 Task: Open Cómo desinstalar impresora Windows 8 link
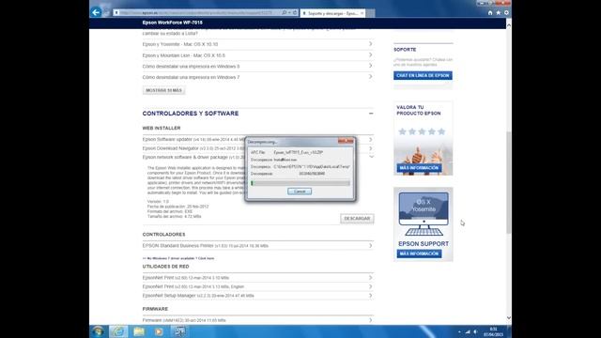191,67
